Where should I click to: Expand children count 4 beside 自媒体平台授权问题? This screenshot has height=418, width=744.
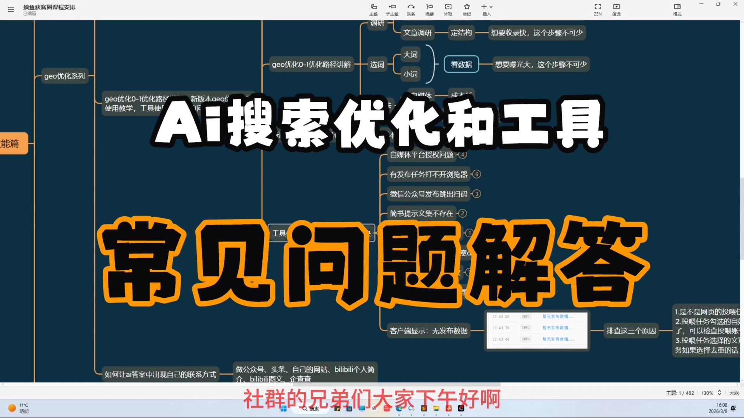coord(462,154)
